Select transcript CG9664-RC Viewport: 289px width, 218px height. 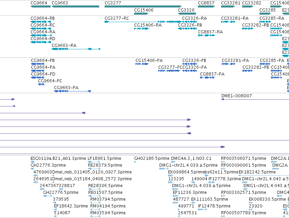point(43,25)
